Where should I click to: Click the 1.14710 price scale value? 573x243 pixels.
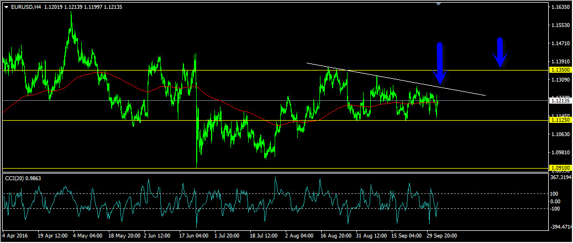point(561,44)
